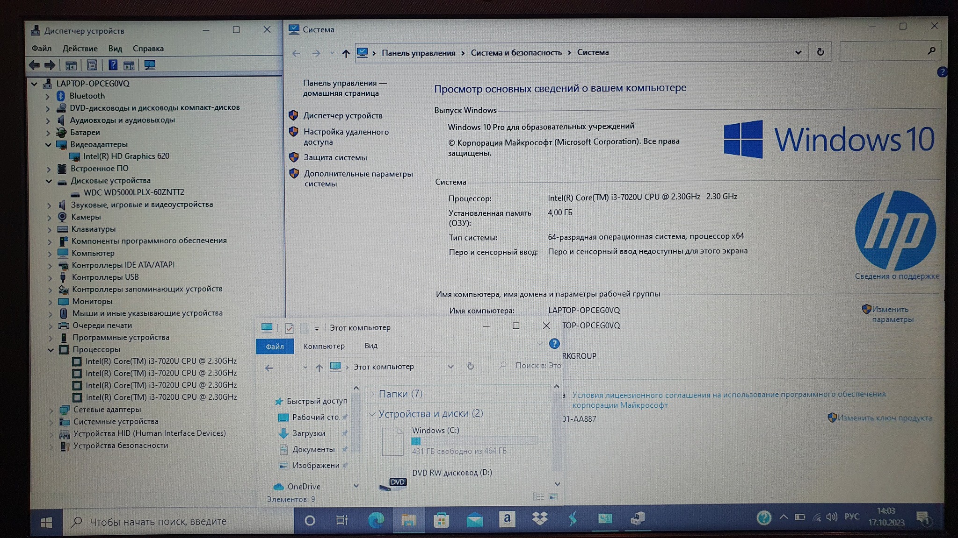Click the scan for hardware changes toolbar icon
Viewport: 958px width, 538px height.
click(150, 65)
